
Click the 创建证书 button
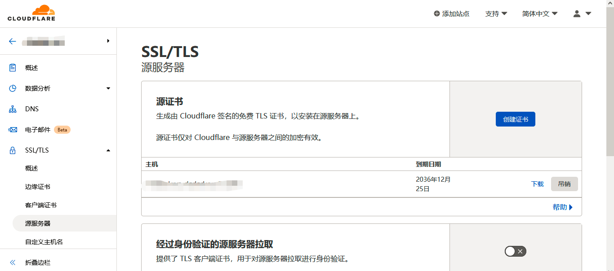pyautogui.click(x=516, y=119)
